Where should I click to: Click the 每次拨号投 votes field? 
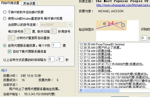(27, 31)
